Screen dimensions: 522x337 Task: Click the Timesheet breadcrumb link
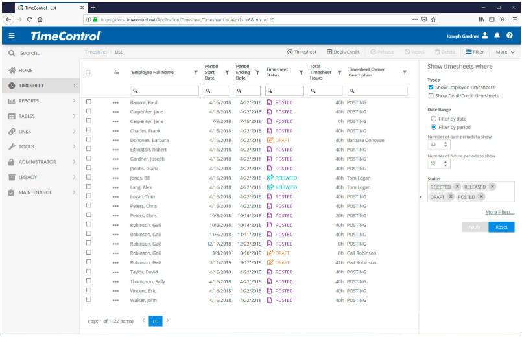[x=96, y=52]
